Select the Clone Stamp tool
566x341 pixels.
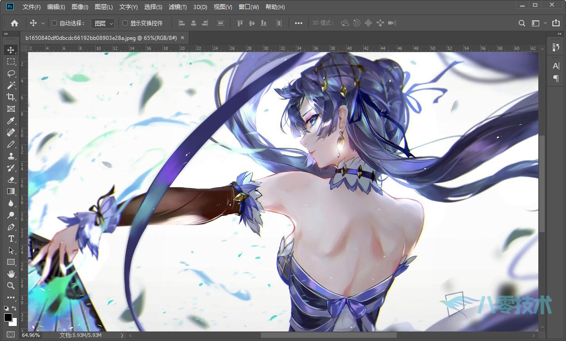[11, 156]
